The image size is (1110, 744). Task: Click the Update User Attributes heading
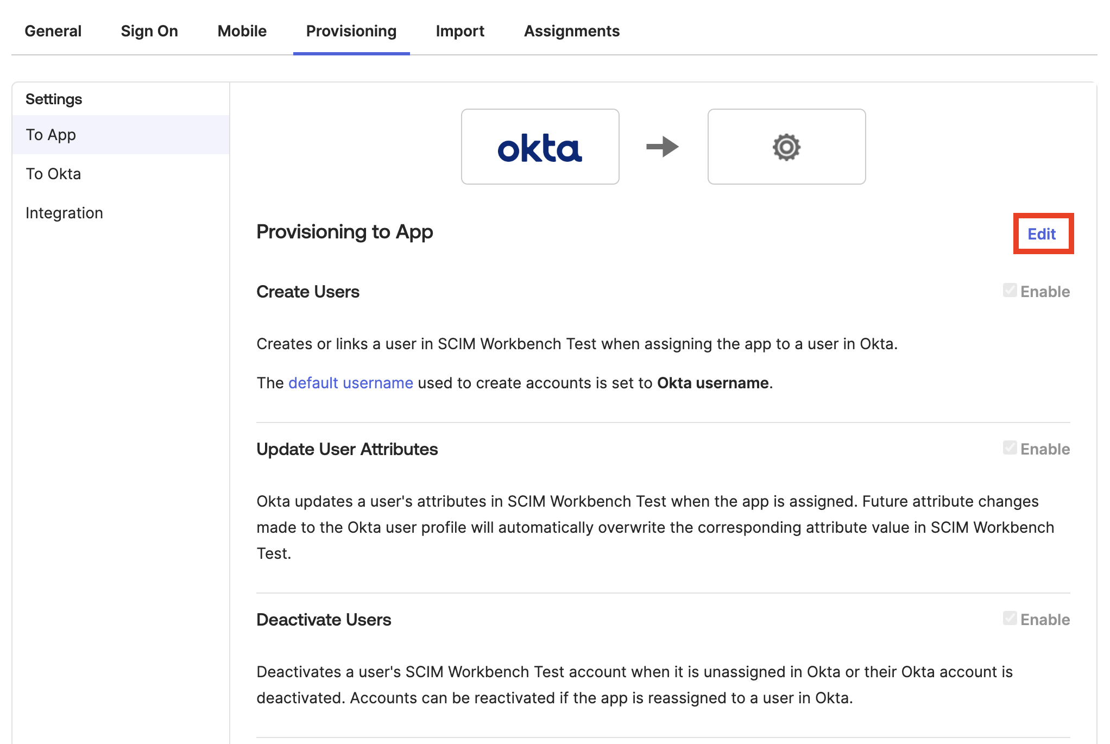coord(347,449)
